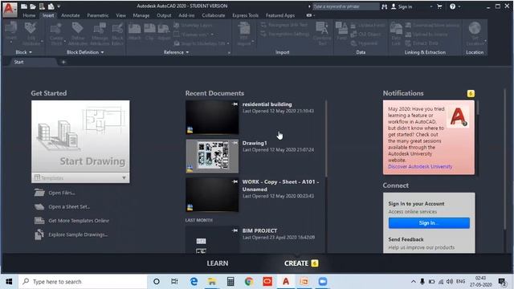Screen dimensions: 514x289
Task: Click the plus new drawing tab button
Action: pyautogui.click(x=63, y=62)
